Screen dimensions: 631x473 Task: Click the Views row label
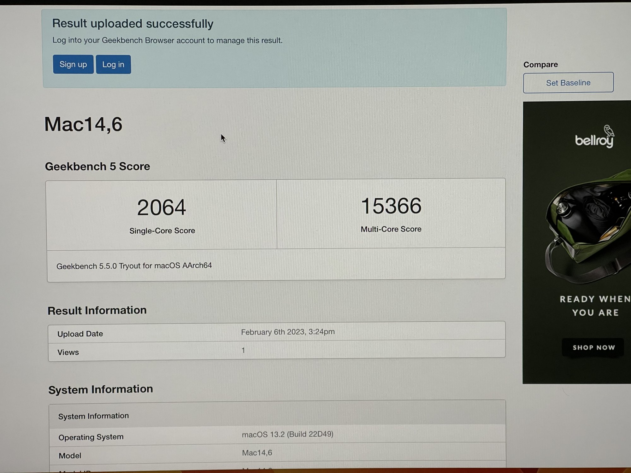68,352
